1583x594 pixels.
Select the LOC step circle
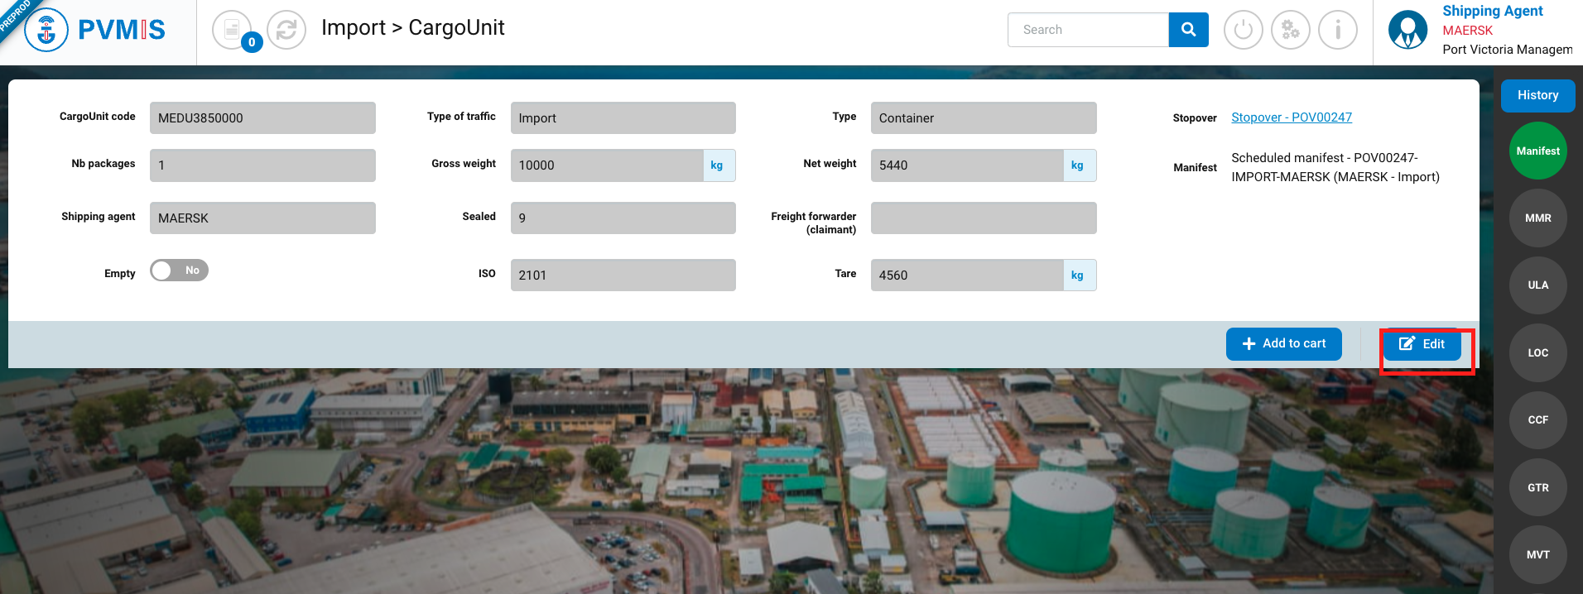pyautogui.click(x=1537, y=353)
